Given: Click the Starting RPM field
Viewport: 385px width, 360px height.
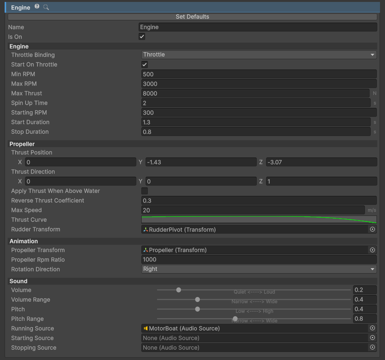Looking at the screenshot, I should (x=259, y=113).
